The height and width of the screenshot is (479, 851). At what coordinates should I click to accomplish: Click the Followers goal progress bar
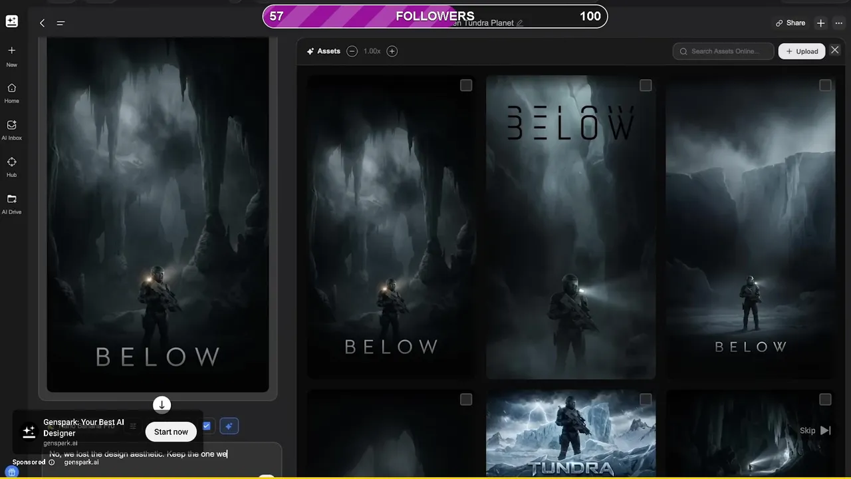point(435,17)
